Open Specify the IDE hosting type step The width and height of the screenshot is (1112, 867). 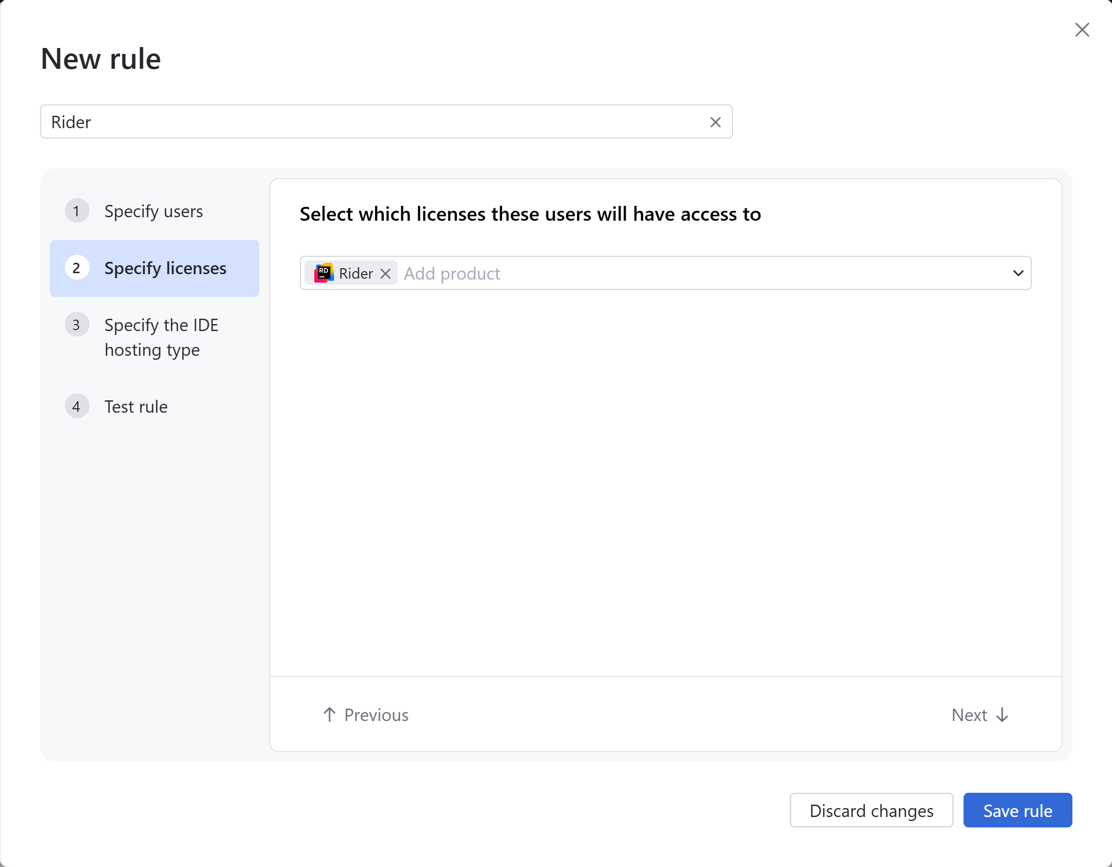(155, 337)
